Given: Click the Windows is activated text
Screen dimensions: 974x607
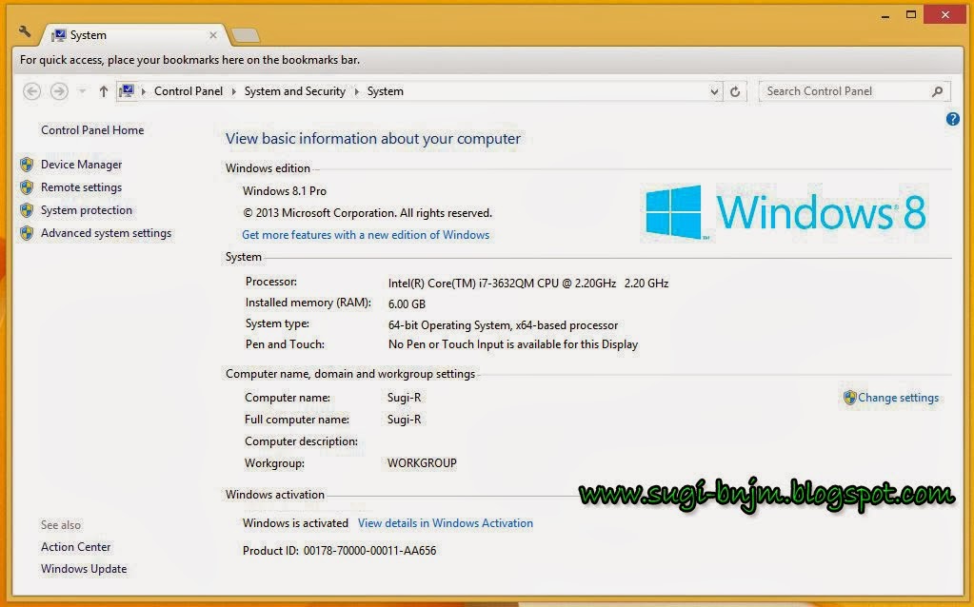Looking at the screenshot, I should (x=296, y=523).
